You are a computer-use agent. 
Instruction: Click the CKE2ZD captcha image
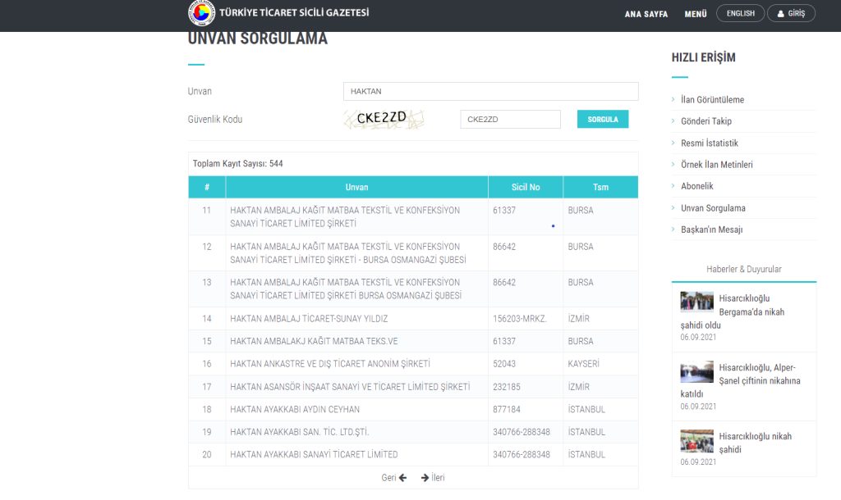[x=384, y=119]
